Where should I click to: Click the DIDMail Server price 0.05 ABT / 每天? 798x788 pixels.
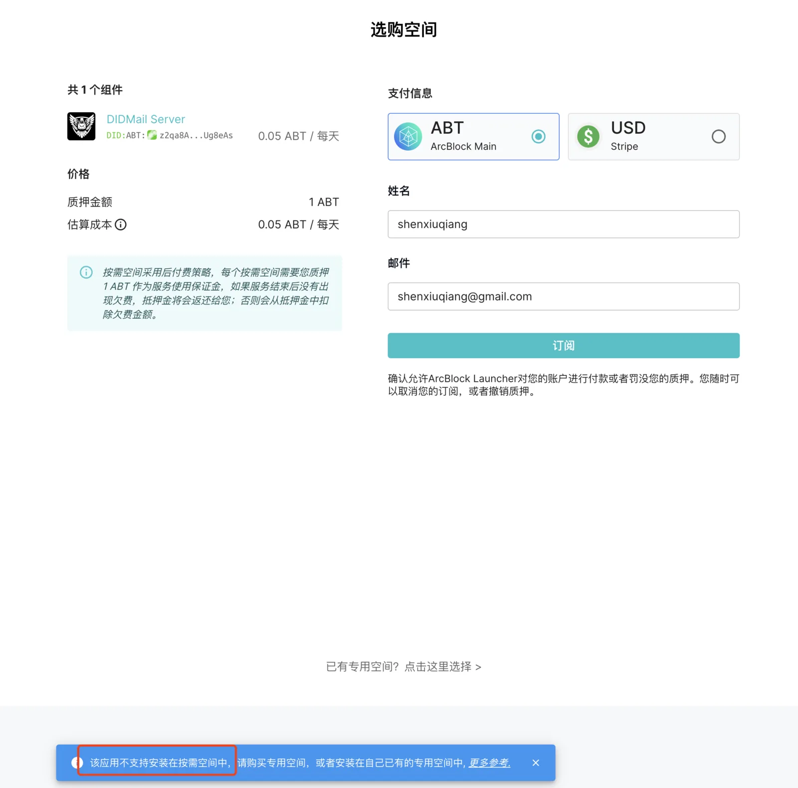point(298,136)
